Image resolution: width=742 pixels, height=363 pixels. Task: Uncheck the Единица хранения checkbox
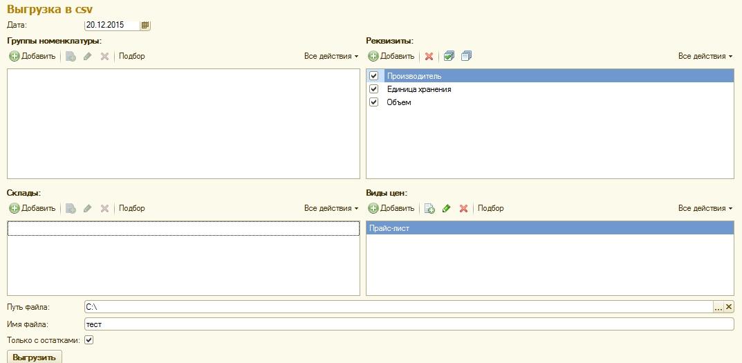coord(374,89)
